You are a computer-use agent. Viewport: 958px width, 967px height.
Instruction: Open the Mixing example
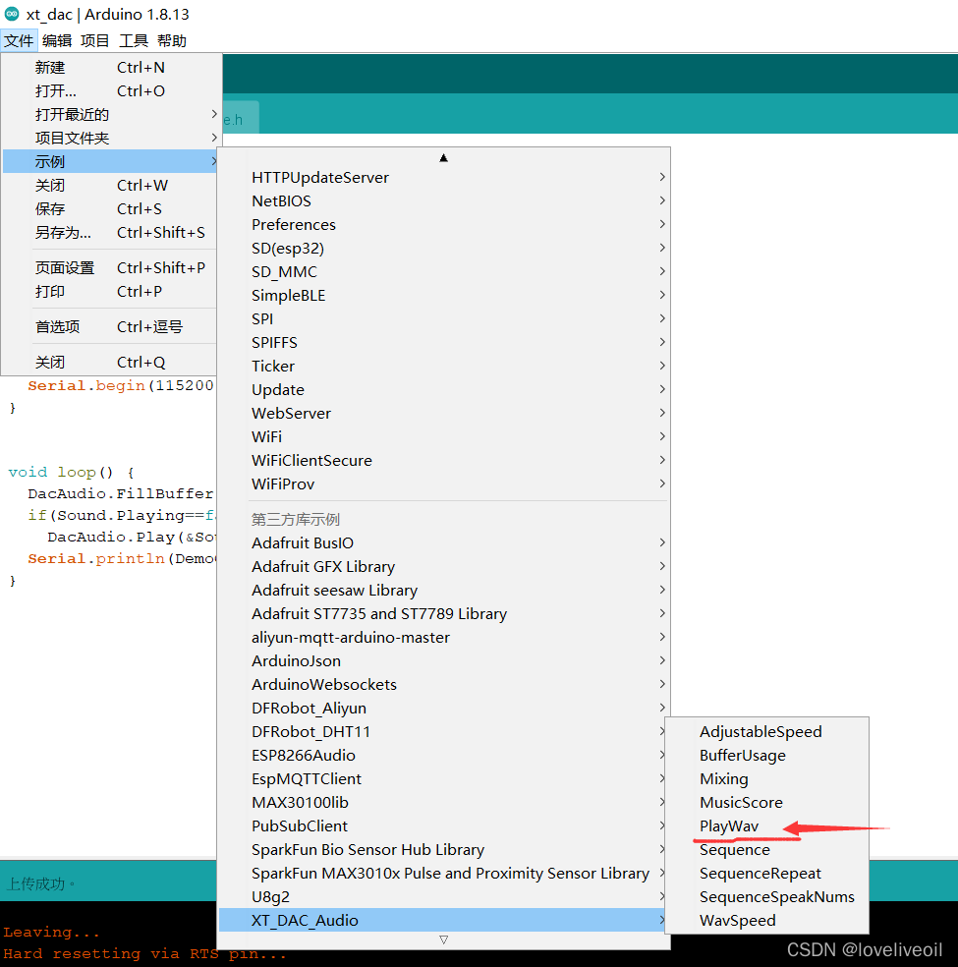point(767,779)
